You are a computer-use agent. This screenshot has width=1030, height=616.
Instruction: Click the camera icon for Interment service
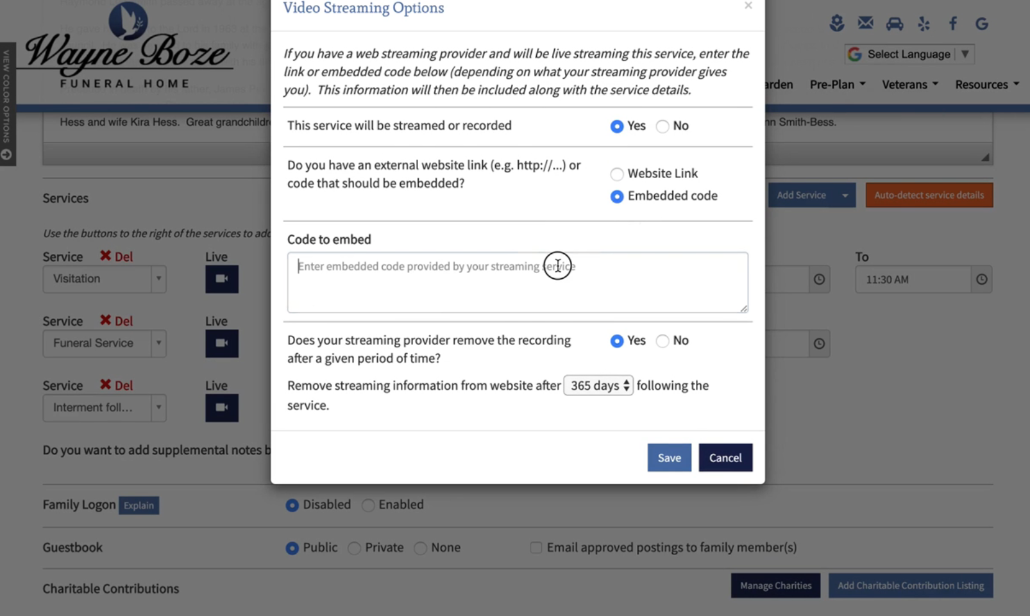coord(221,408)
